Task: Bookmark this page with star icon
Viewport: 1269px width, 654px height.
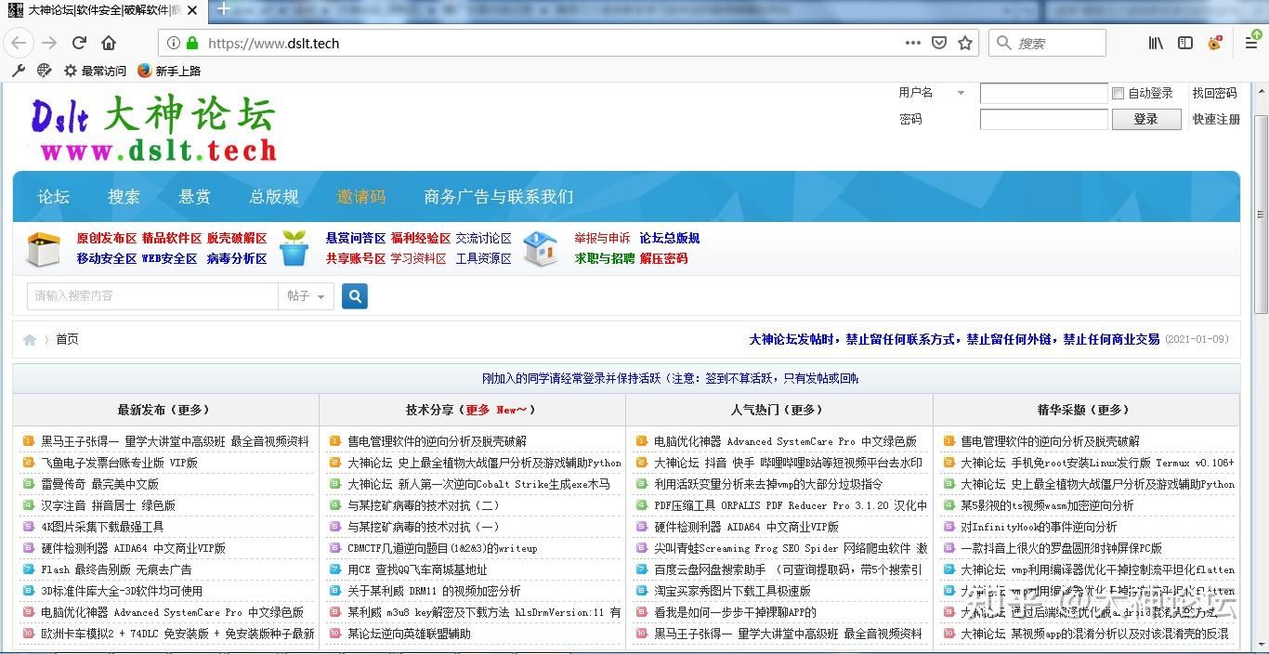Action: [x=965, y=43]
